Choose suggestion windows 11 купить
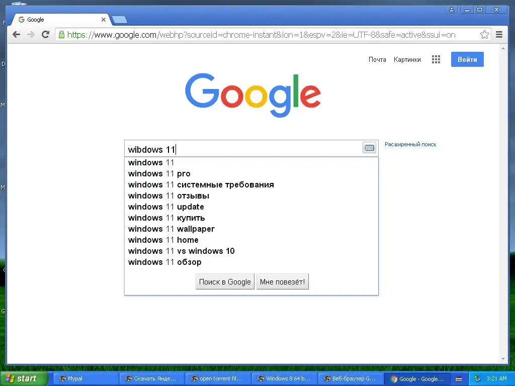This screenshot has height=386, width=515. (251, 218)
